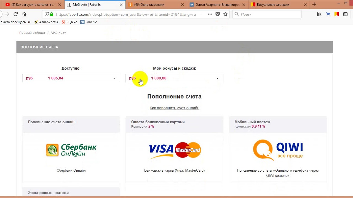
Task: Open 'Как пополнить счет онлайн' link
Action: coord(175,108)
